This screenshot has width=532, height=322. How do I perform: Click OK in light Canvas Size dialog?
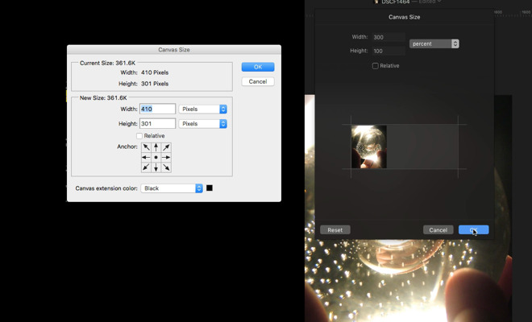258,67
